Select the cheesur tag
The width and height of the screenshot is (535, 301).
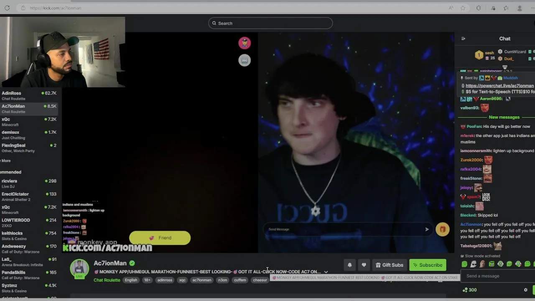260,280
